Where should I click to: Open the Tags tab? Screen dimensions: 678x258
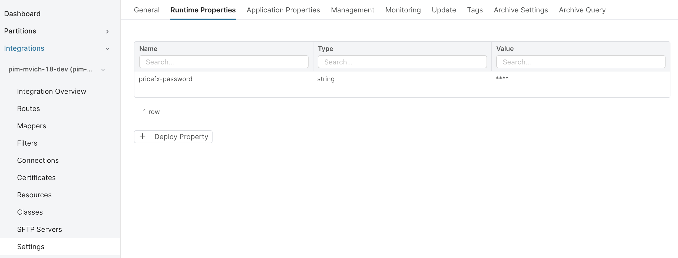pyautogui.click(x=475, y=10)
